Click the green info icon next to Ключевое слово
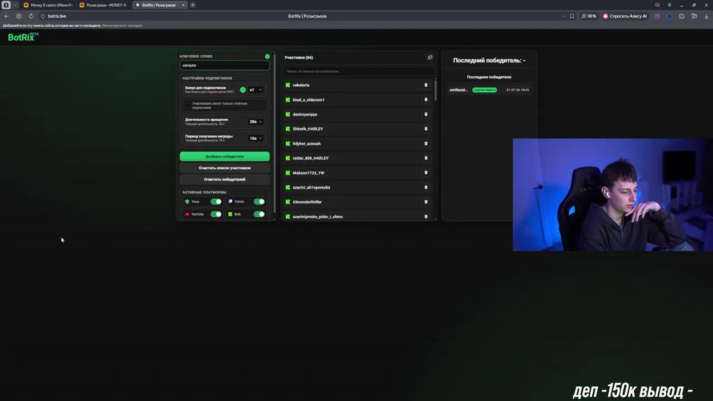Image resolution: width=713 pixels, height=401 pixels. coord(267,56)
